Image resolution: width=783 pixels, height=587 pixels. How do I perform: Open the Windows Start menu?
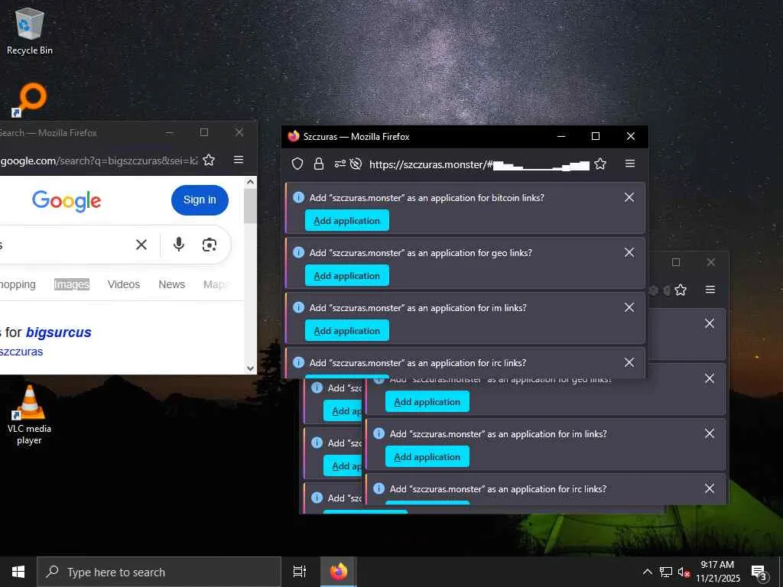18,572
